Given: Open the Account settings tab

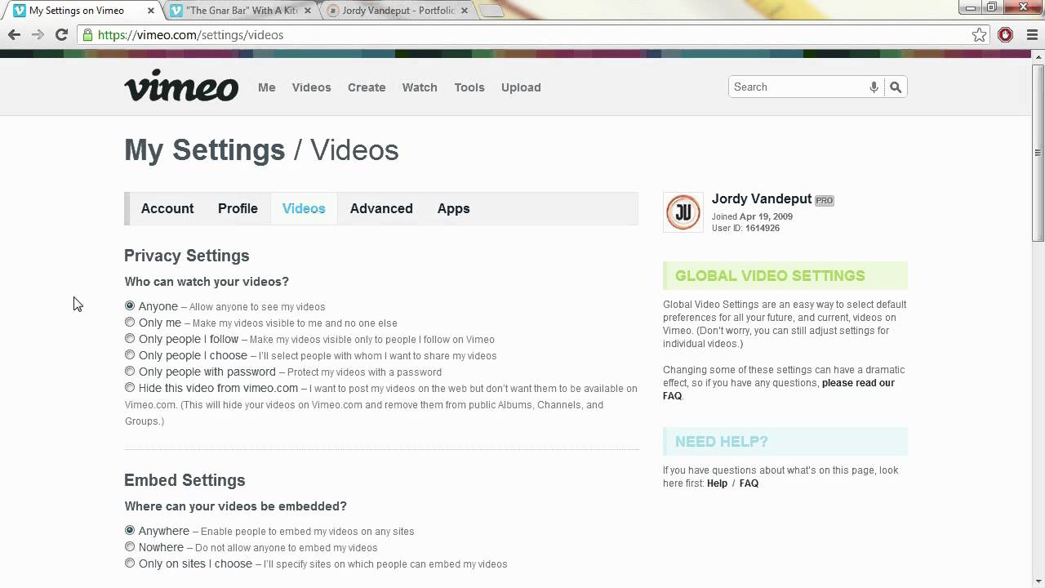Looking at the screenshot, I should pyautogui.click(x=167, y=208).
